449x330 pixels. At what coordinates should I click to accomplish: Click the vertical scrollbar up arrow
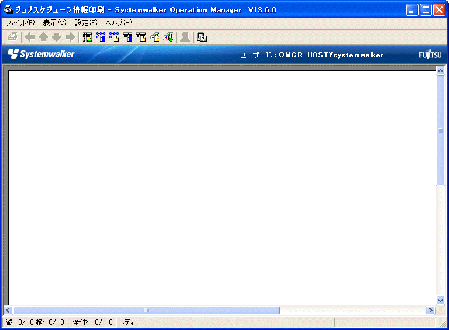[440, 70]
